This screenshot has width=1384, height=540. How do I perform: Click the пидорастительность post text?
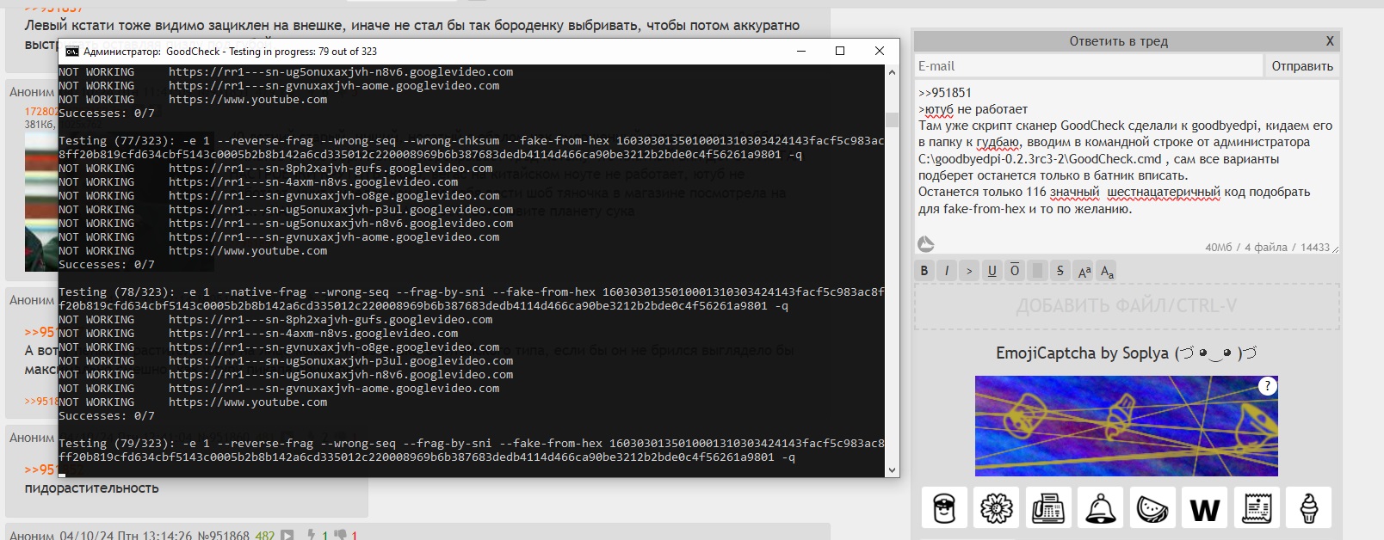pos(92,488)
